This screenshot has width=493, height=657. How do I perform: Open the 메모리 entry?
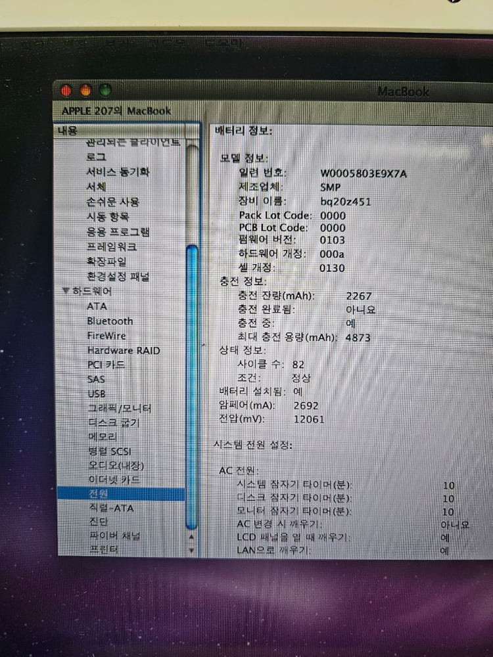coord(103,437)
